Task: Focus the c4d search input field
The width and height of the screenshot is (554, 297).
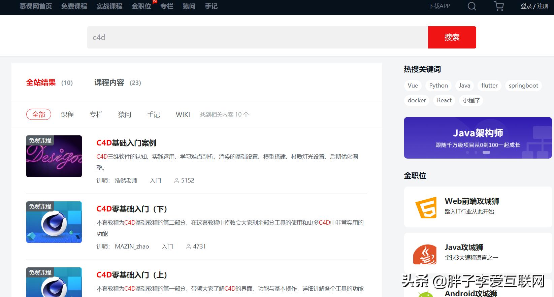Action: tap(258, 37)
